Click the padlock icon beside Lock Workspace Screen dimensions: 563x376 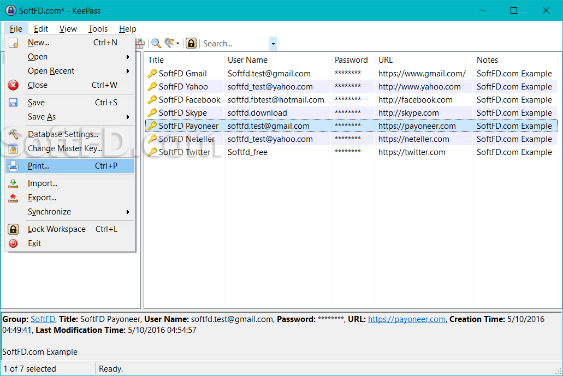(x=13, y=229)
